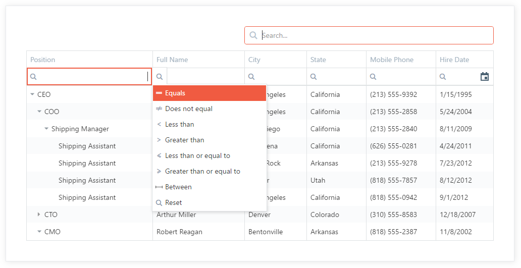This screenshot has width=521, height=268.
Task: Click hire date 1/15/1995
Action: point(456,94)
